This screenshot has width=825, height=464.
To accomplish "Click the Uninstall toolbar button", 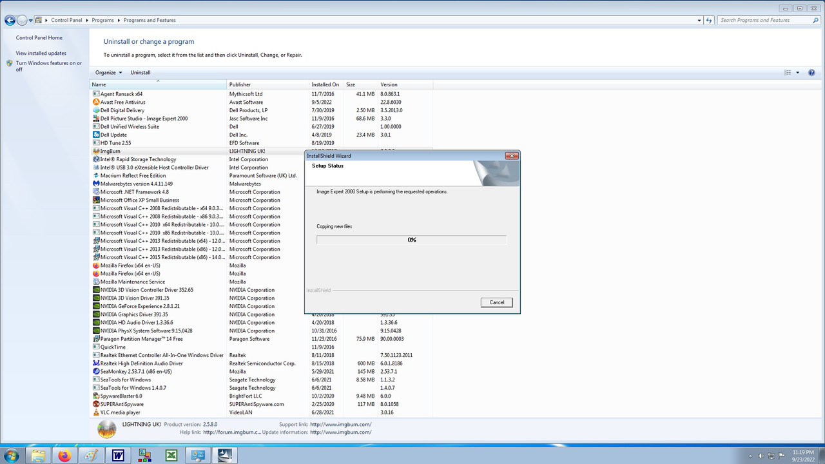I will point(141,73).
